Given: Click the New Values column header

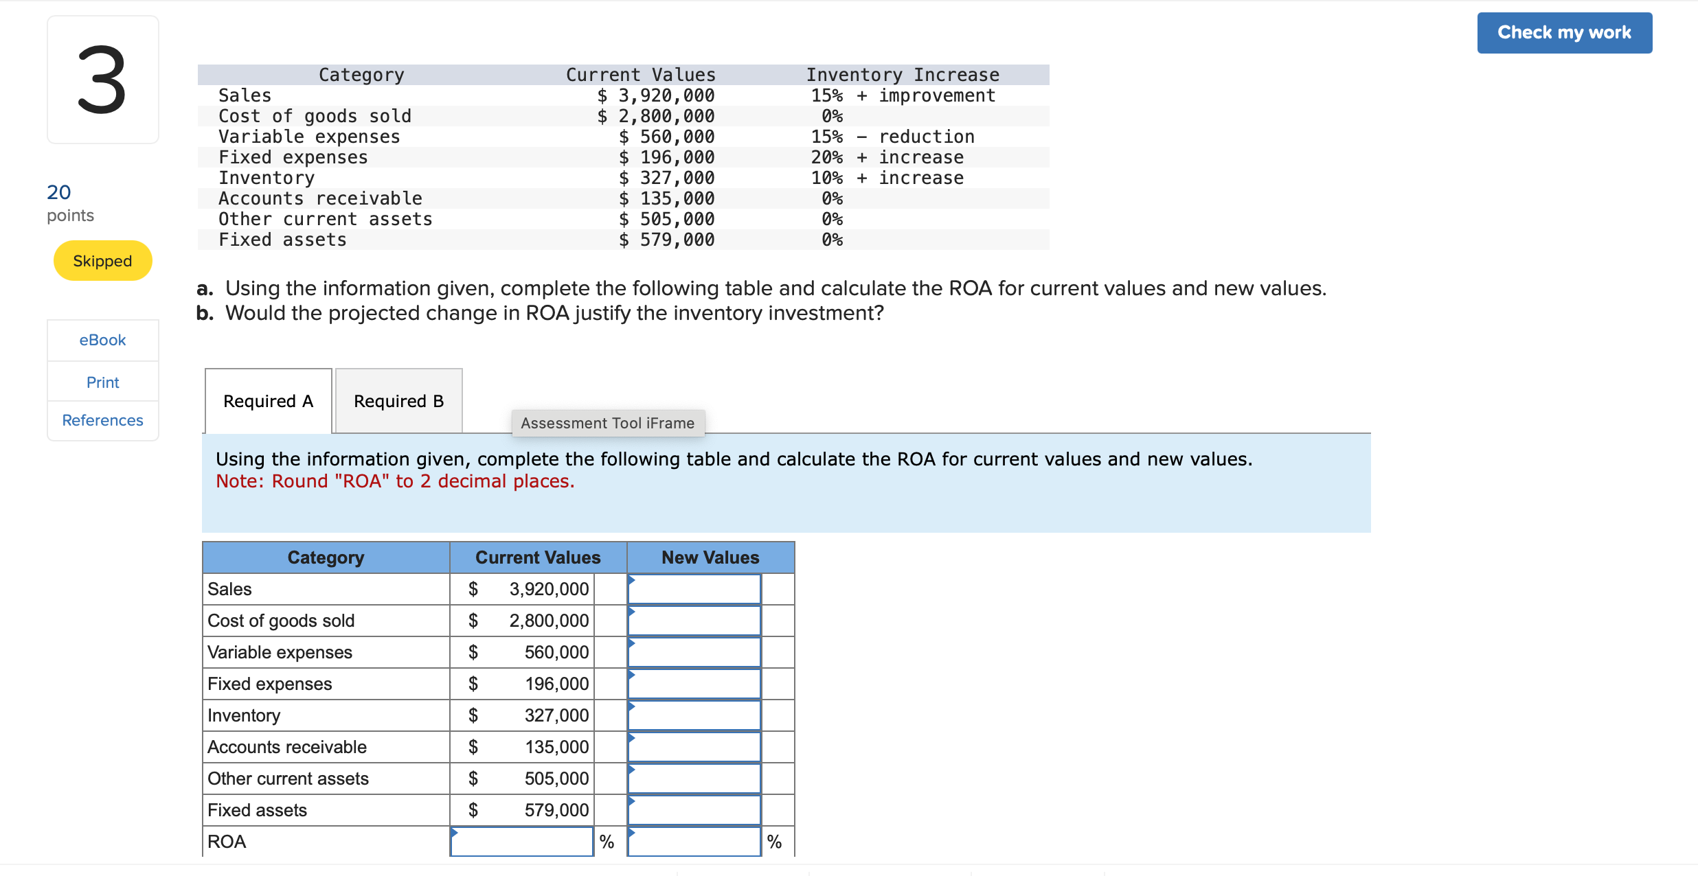Looking at the screenshot, I should coord(710,557).
